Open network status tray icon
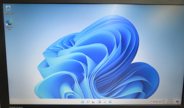The width and height of the screenshot is (184, 108). [157, 102]
